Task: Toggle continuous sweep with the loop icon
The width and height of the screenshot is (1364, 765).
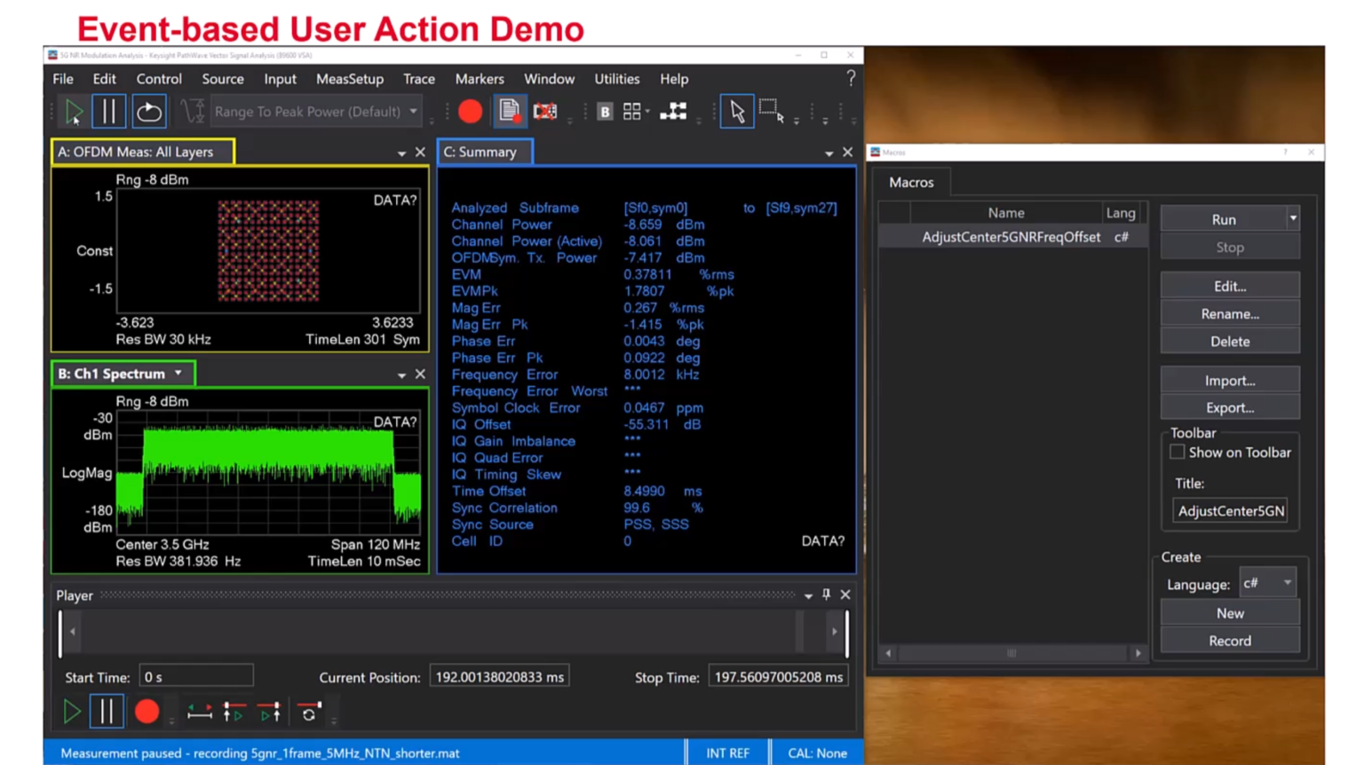Action: point(148,110)
